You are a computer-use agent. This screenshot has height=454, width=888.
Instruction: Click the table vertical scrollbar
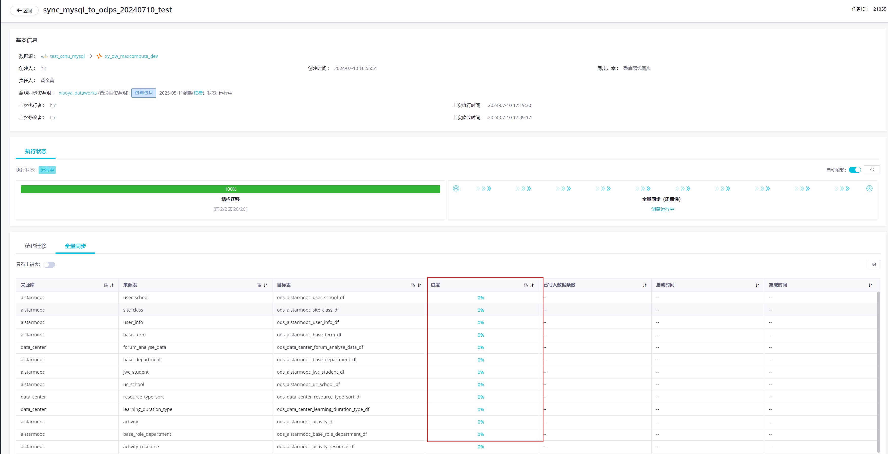[x=878, y=372]
